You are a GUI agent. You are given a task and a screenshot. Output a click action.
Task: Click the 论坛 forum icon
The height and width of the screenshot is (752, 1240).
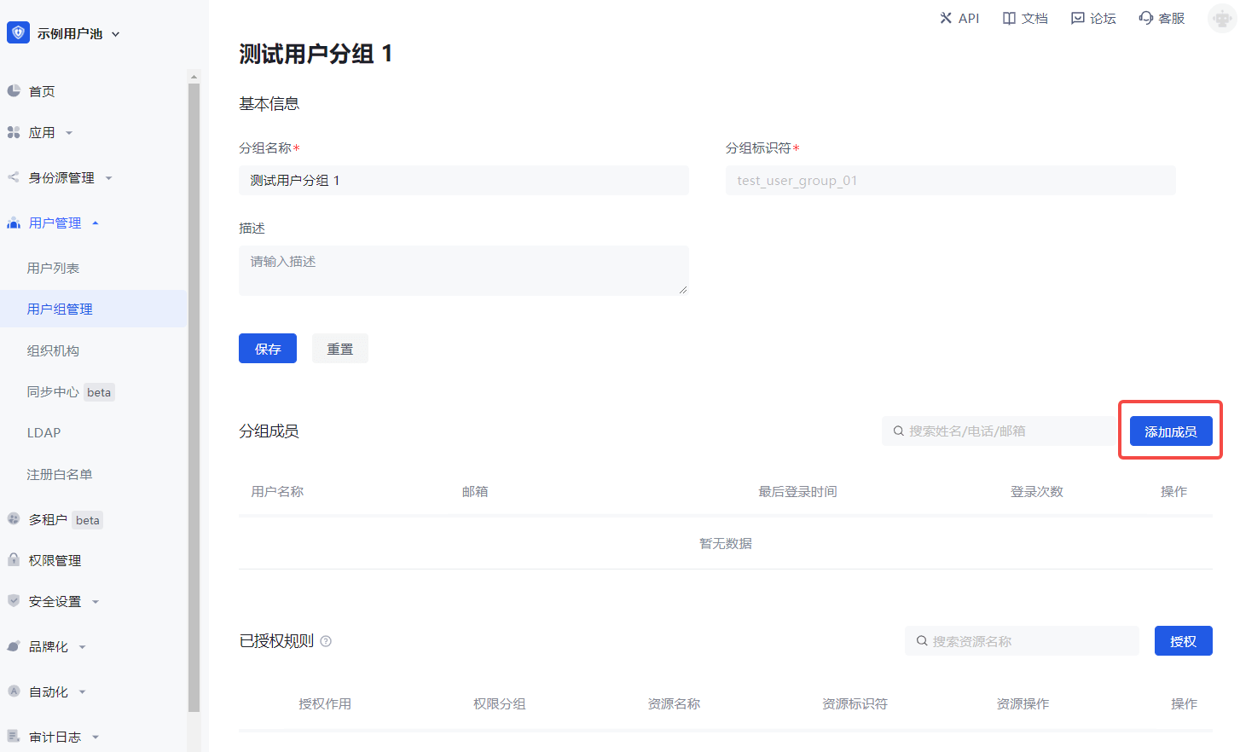[x=1078, y=18]
